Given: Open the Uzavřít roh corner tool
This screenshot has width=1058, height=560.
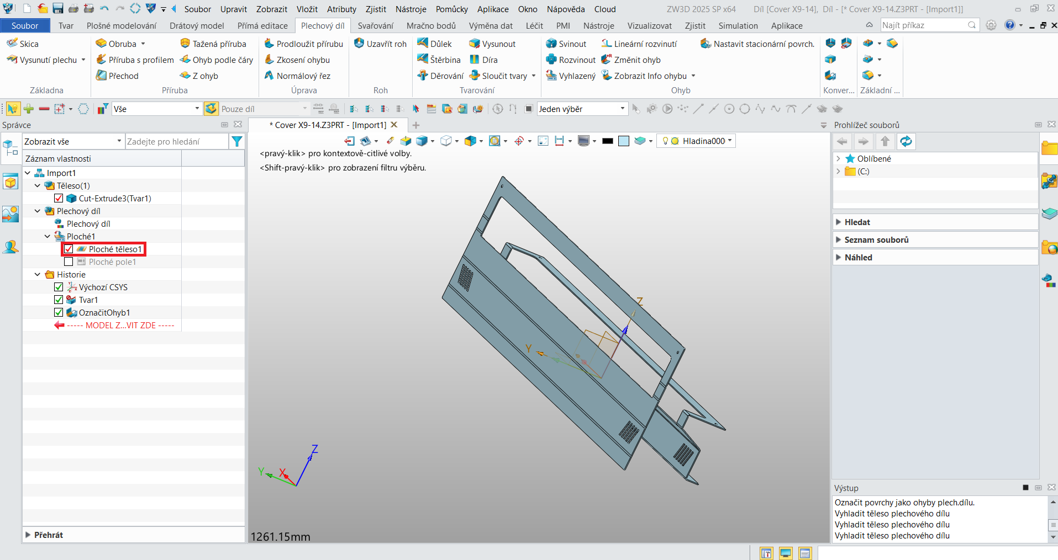Looking at the screenshot, I should pos(380,44).
